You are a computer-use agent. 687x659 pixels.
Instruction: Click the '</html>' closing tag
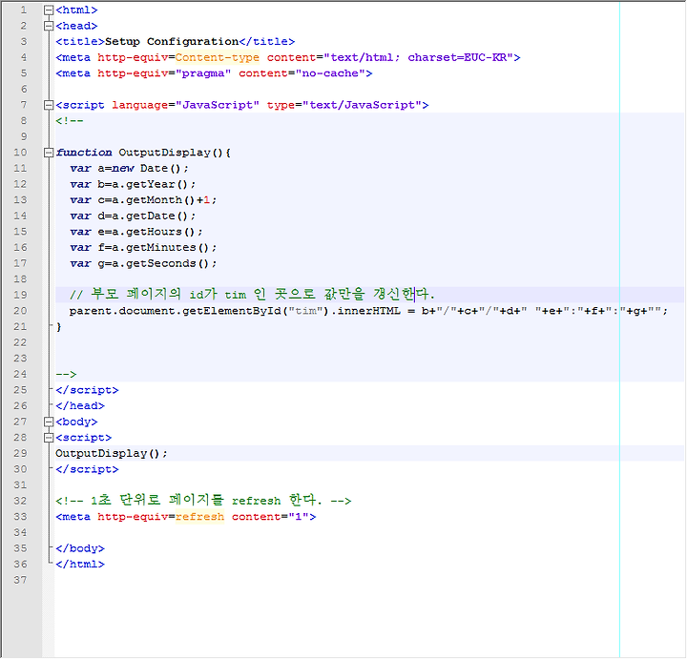point(80,564)
